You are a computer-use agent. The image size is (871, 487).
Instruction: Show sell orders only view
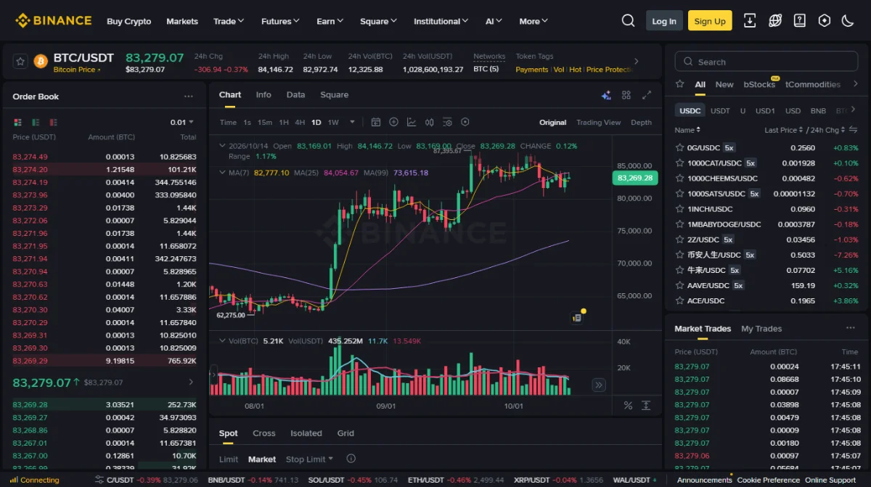(x=53, y=122)
